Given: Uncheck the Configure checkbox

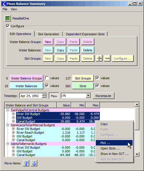Looking at the screenshot, I should [x=8, y=26].
